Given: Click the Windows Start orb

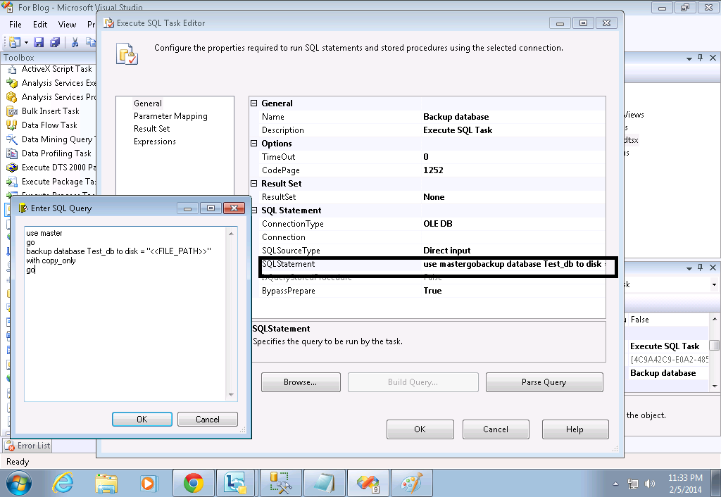Looking at the screenshot, I should [x=18, y=484].
